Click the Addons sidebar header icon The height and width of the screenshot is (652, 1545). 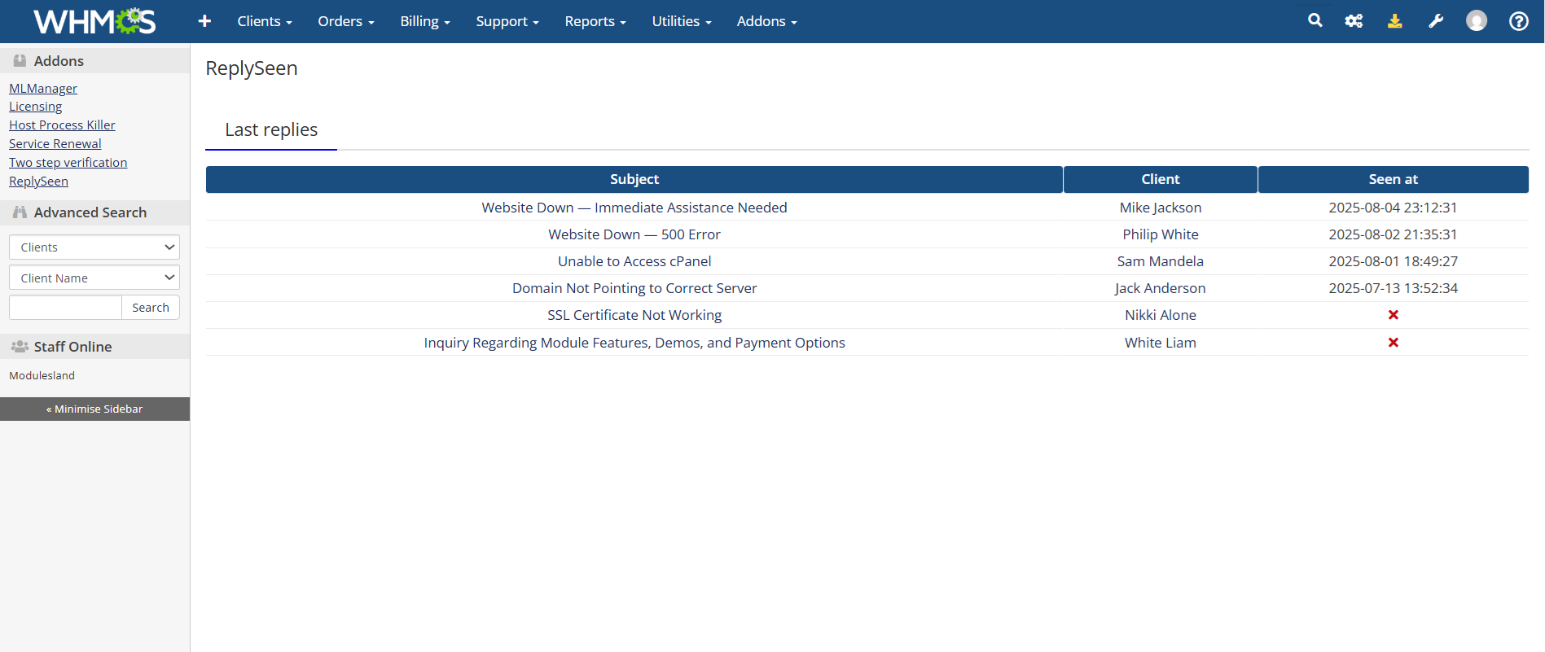[x=20, y=61]
